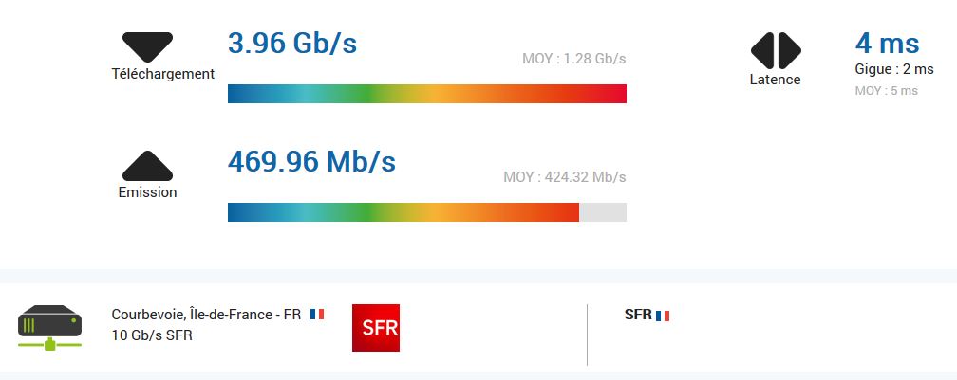Image resolution: width=957 pixels, height=380 pixels.
Task: Click the Téléchargement label
Action: pos(163,74)
